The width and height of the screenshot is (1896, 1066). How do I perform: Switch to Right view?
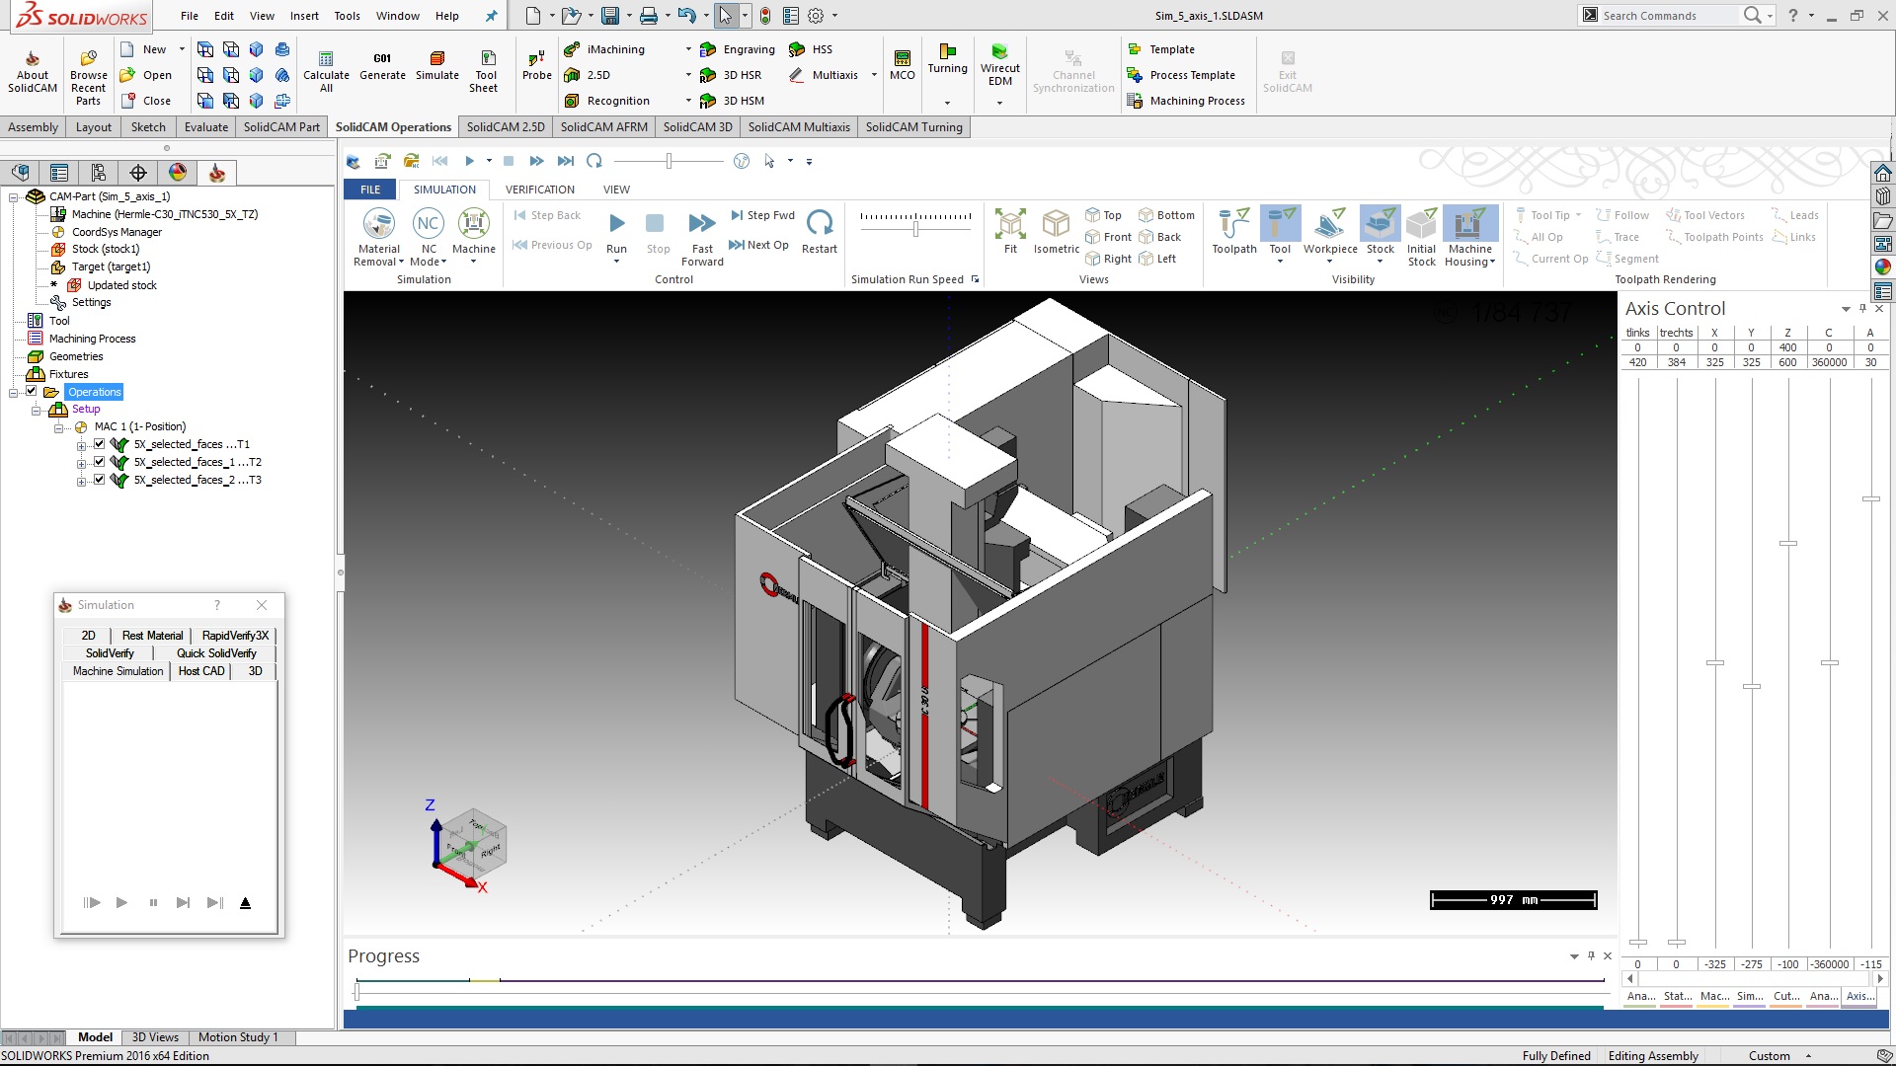click(x=1108, y=259)
